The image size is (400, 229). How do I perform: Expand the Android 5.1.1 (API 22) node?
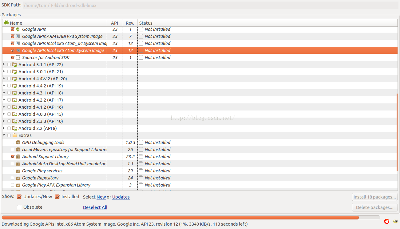[4, 65]
